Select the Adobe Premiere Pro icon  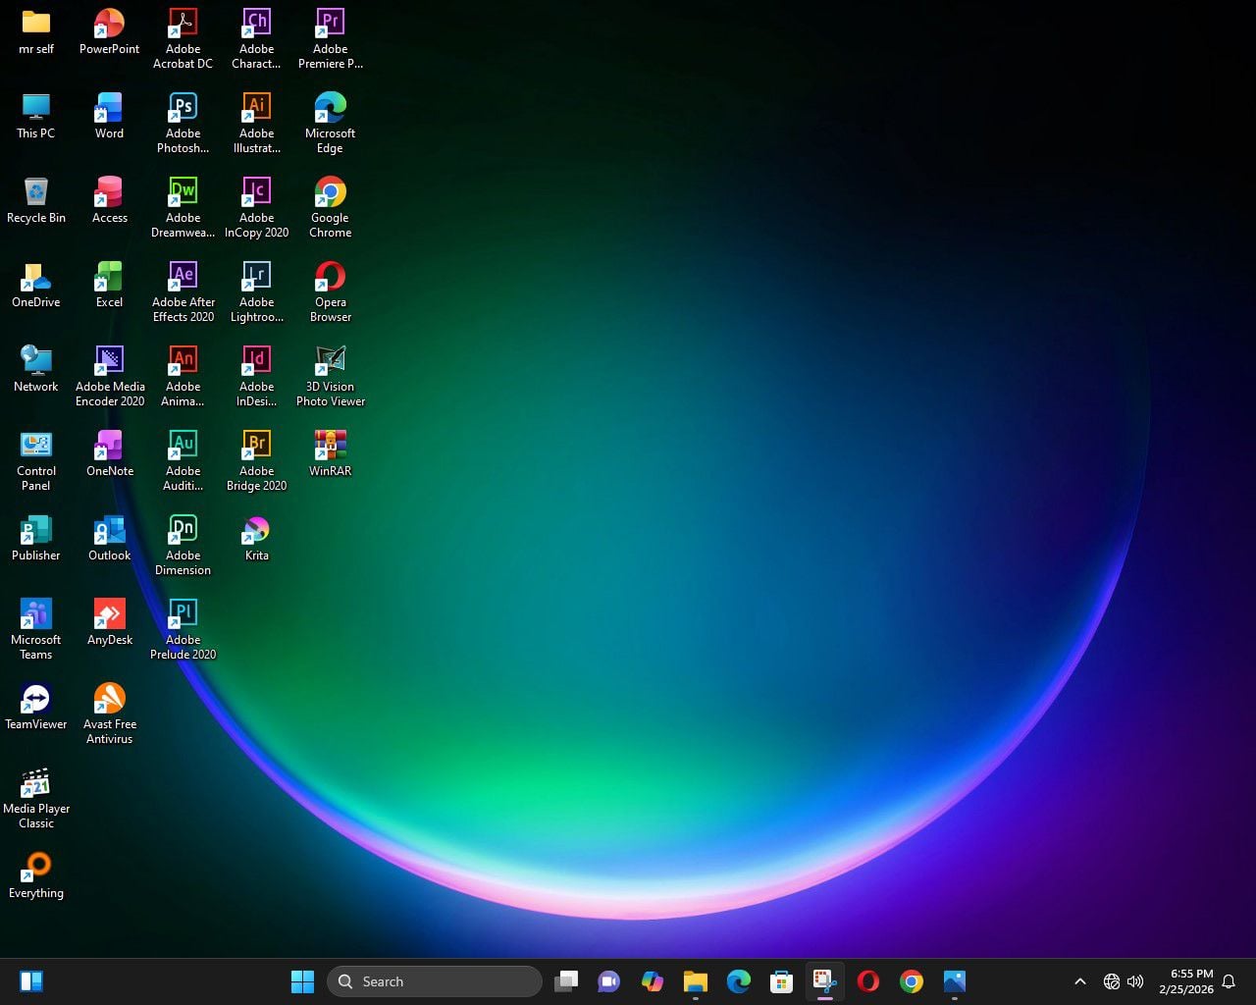click(330, 38)
